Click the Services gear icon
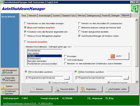 click(32, 89)
